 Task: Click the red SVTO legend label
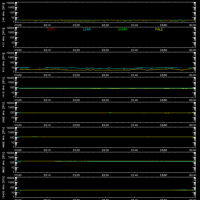tap(51, 29)
